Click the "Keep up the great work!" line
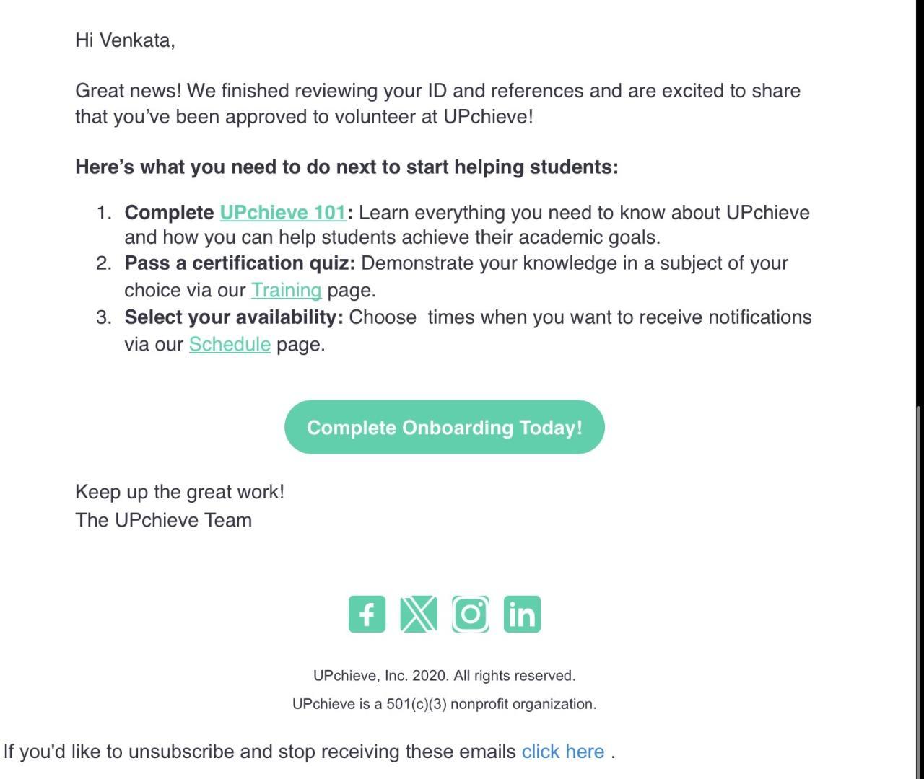Image resolution: width=924 pixels, height=779 pixels. [180, 492]
